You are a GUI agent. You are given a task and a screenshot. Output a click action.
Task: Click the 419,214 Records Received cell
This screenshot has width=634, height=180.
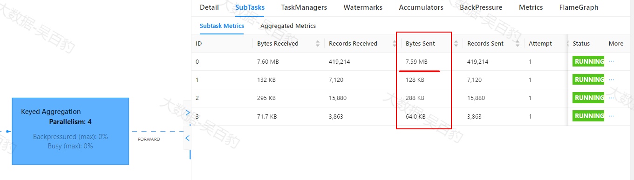coord(340,61)
